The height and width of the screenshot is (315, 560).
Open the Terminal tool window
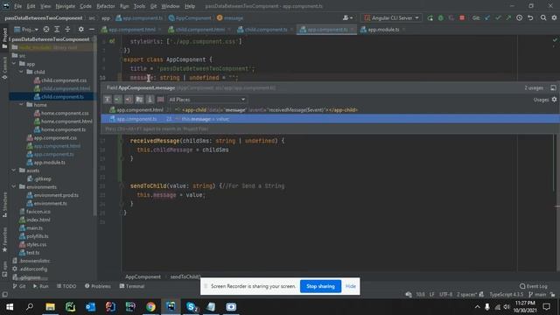132,286
